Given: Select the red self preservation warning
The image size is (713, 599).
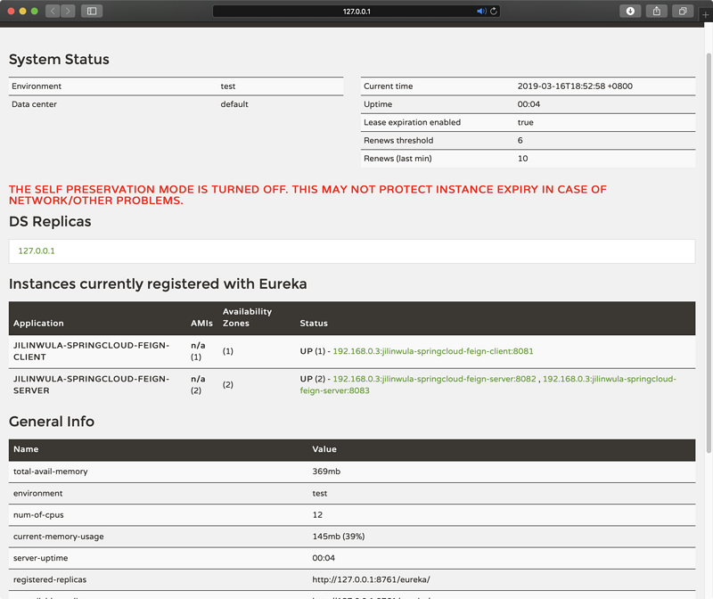Looking at the screenshot, I should coord(307,194).
